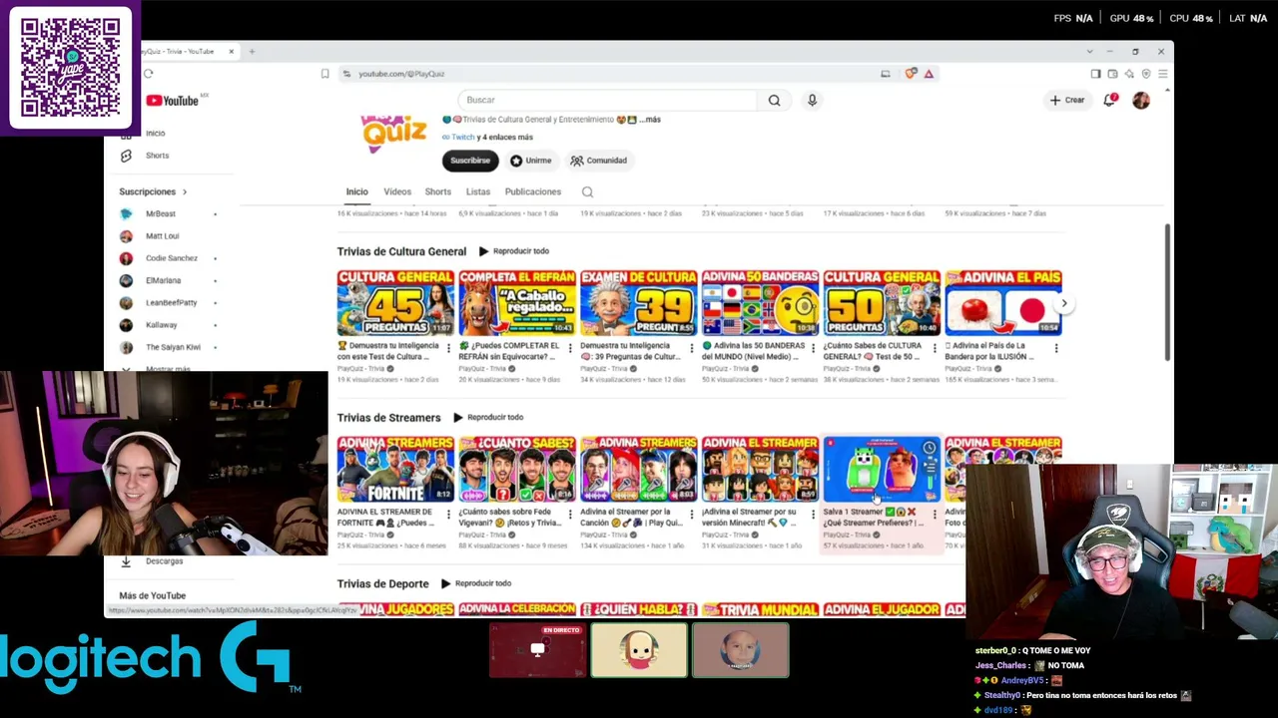Open more options for 45 Preguntas video
The height and width of the screenshot is (718, 1278).
coord(447,348)
